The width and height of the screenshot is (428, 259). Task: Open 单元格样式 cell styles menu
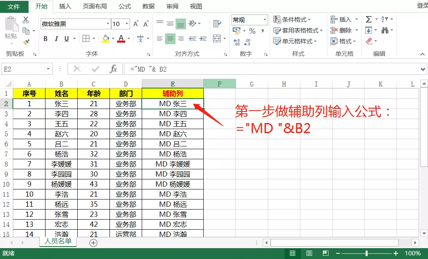(295, 41)
